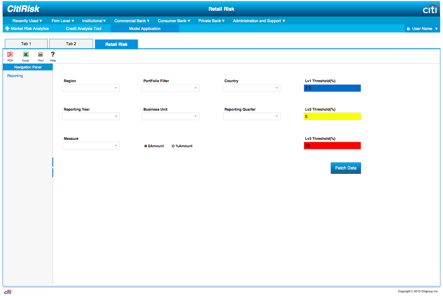The width and height of the screenshot is (443, 296).
Task: Click the red Lv3 Threshold field
Action: tap(332, 145)
